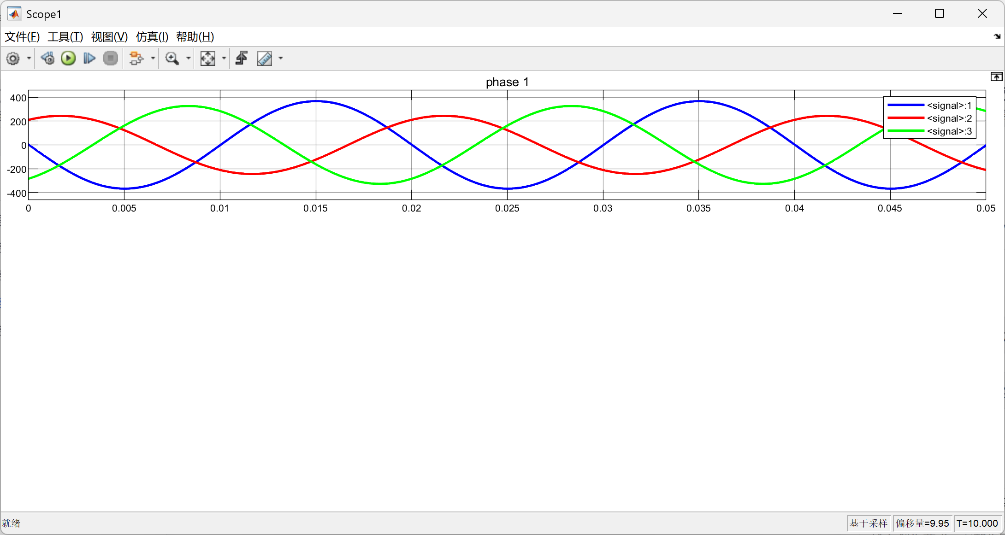Open scope configuration properties gear
The width and height of the screenshot is (1005, 535).
(x=13, y=59)
